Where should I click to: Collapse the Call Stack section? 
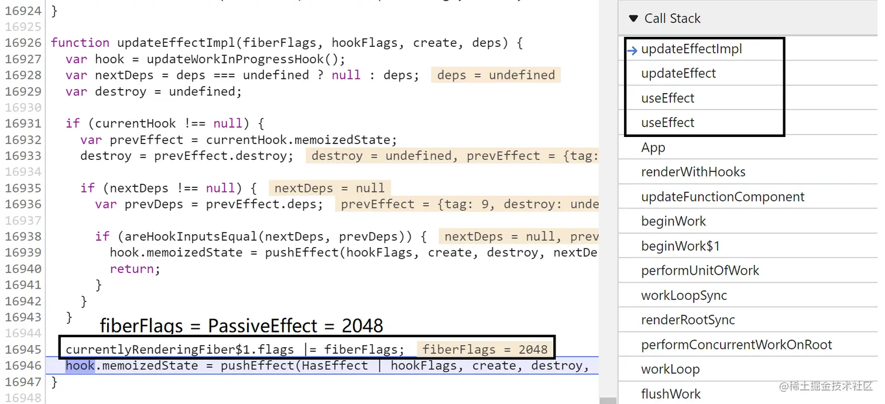(x=633, y=18)
